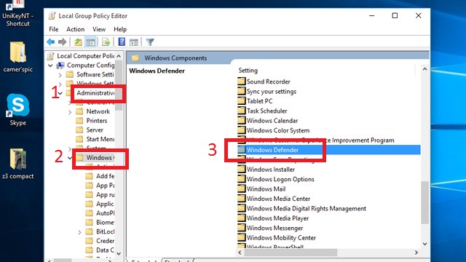Open the Help question-mark toolbar icon

[x=122, y=41]
